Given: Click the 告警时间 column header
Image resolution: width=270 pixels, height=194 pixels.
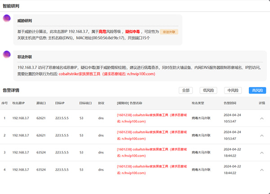Looking at the screenshot, I should pos(230,103).
